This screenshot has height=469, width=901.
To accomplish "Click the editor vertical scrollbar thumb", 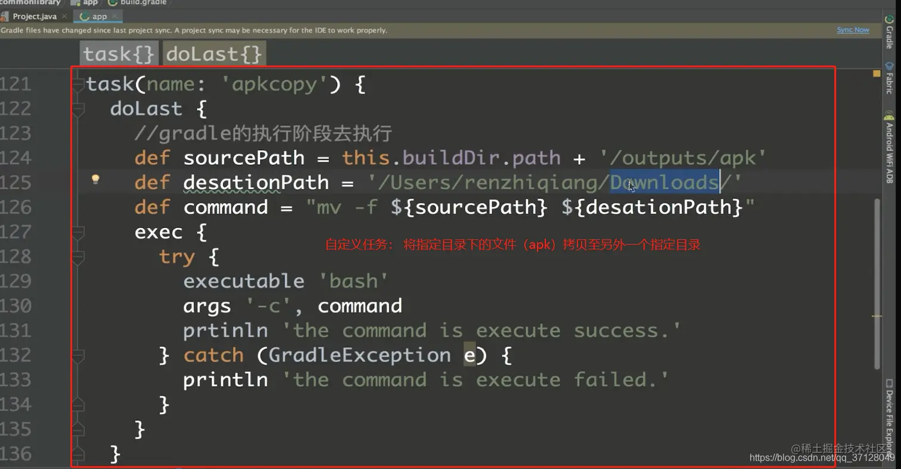I will [877, 283].
